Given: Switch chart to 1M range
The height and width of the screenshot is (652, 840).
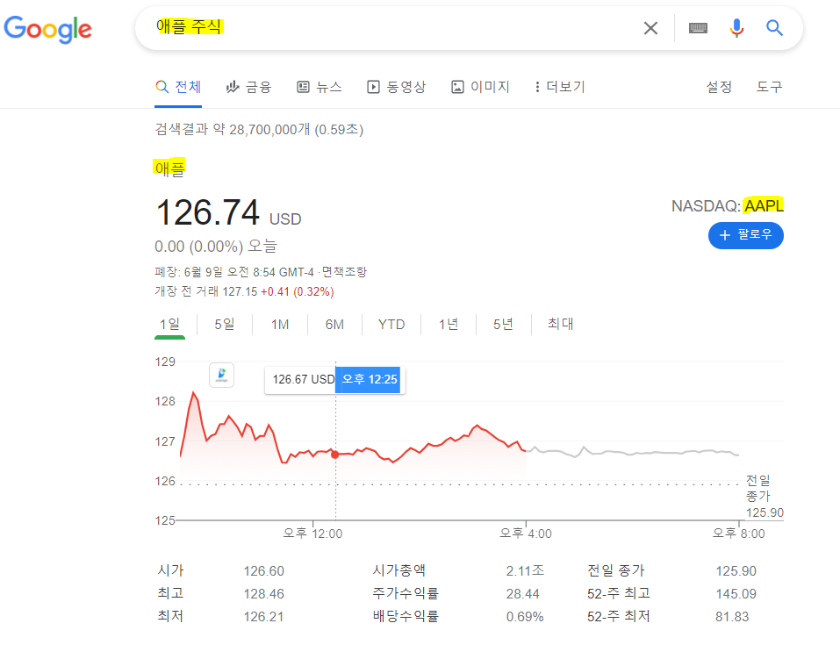Looking at the screenshot, I should (280, 325).
